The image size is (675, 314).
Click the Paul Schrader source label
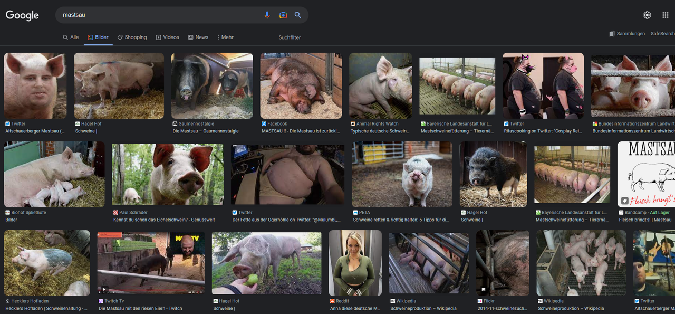130,213
